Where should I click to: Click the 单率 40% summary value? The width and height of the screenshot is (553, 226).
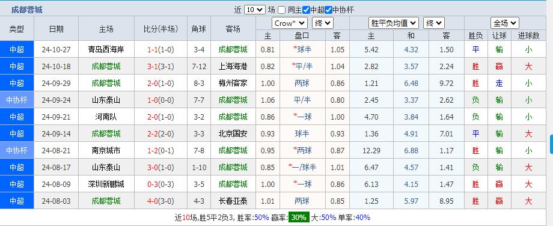[362, 218]
